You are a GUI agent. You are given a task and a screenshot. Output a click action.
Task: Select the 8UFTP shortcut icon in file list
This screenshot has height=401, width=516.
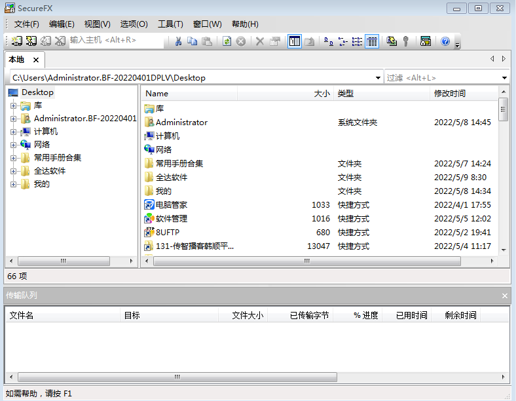coord(149,232)
